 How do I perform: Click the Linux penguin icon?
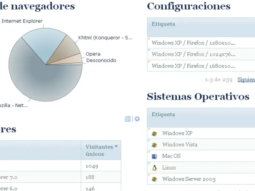[x=154, y=168]
